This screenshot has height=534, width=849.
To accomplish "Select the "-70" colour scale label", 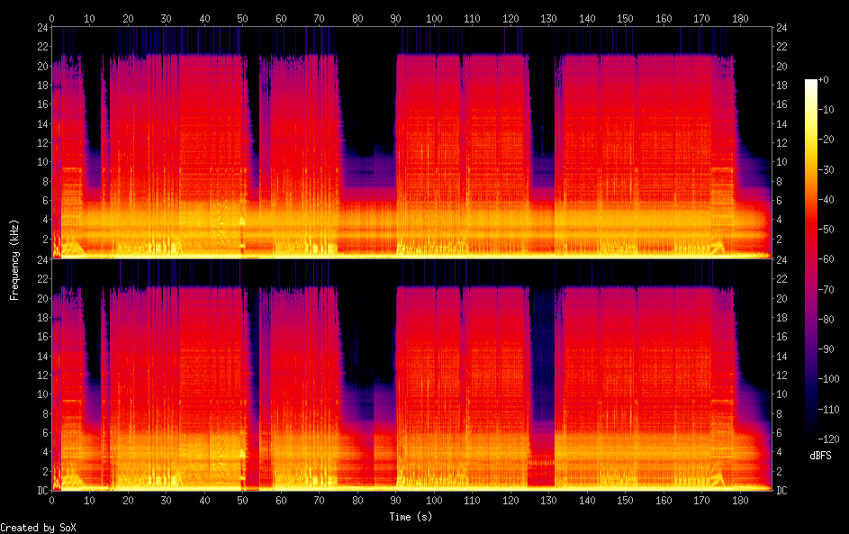I will coord(826,289).
